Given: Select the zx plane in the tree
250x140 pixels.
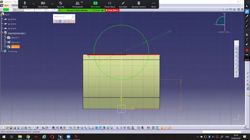Looking at the screenshot, I should pyautogui.click(x=12, y=28).
